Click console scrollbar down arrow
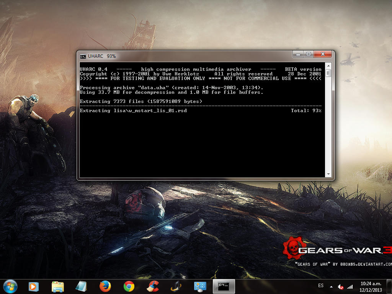 tap(328, 174)
